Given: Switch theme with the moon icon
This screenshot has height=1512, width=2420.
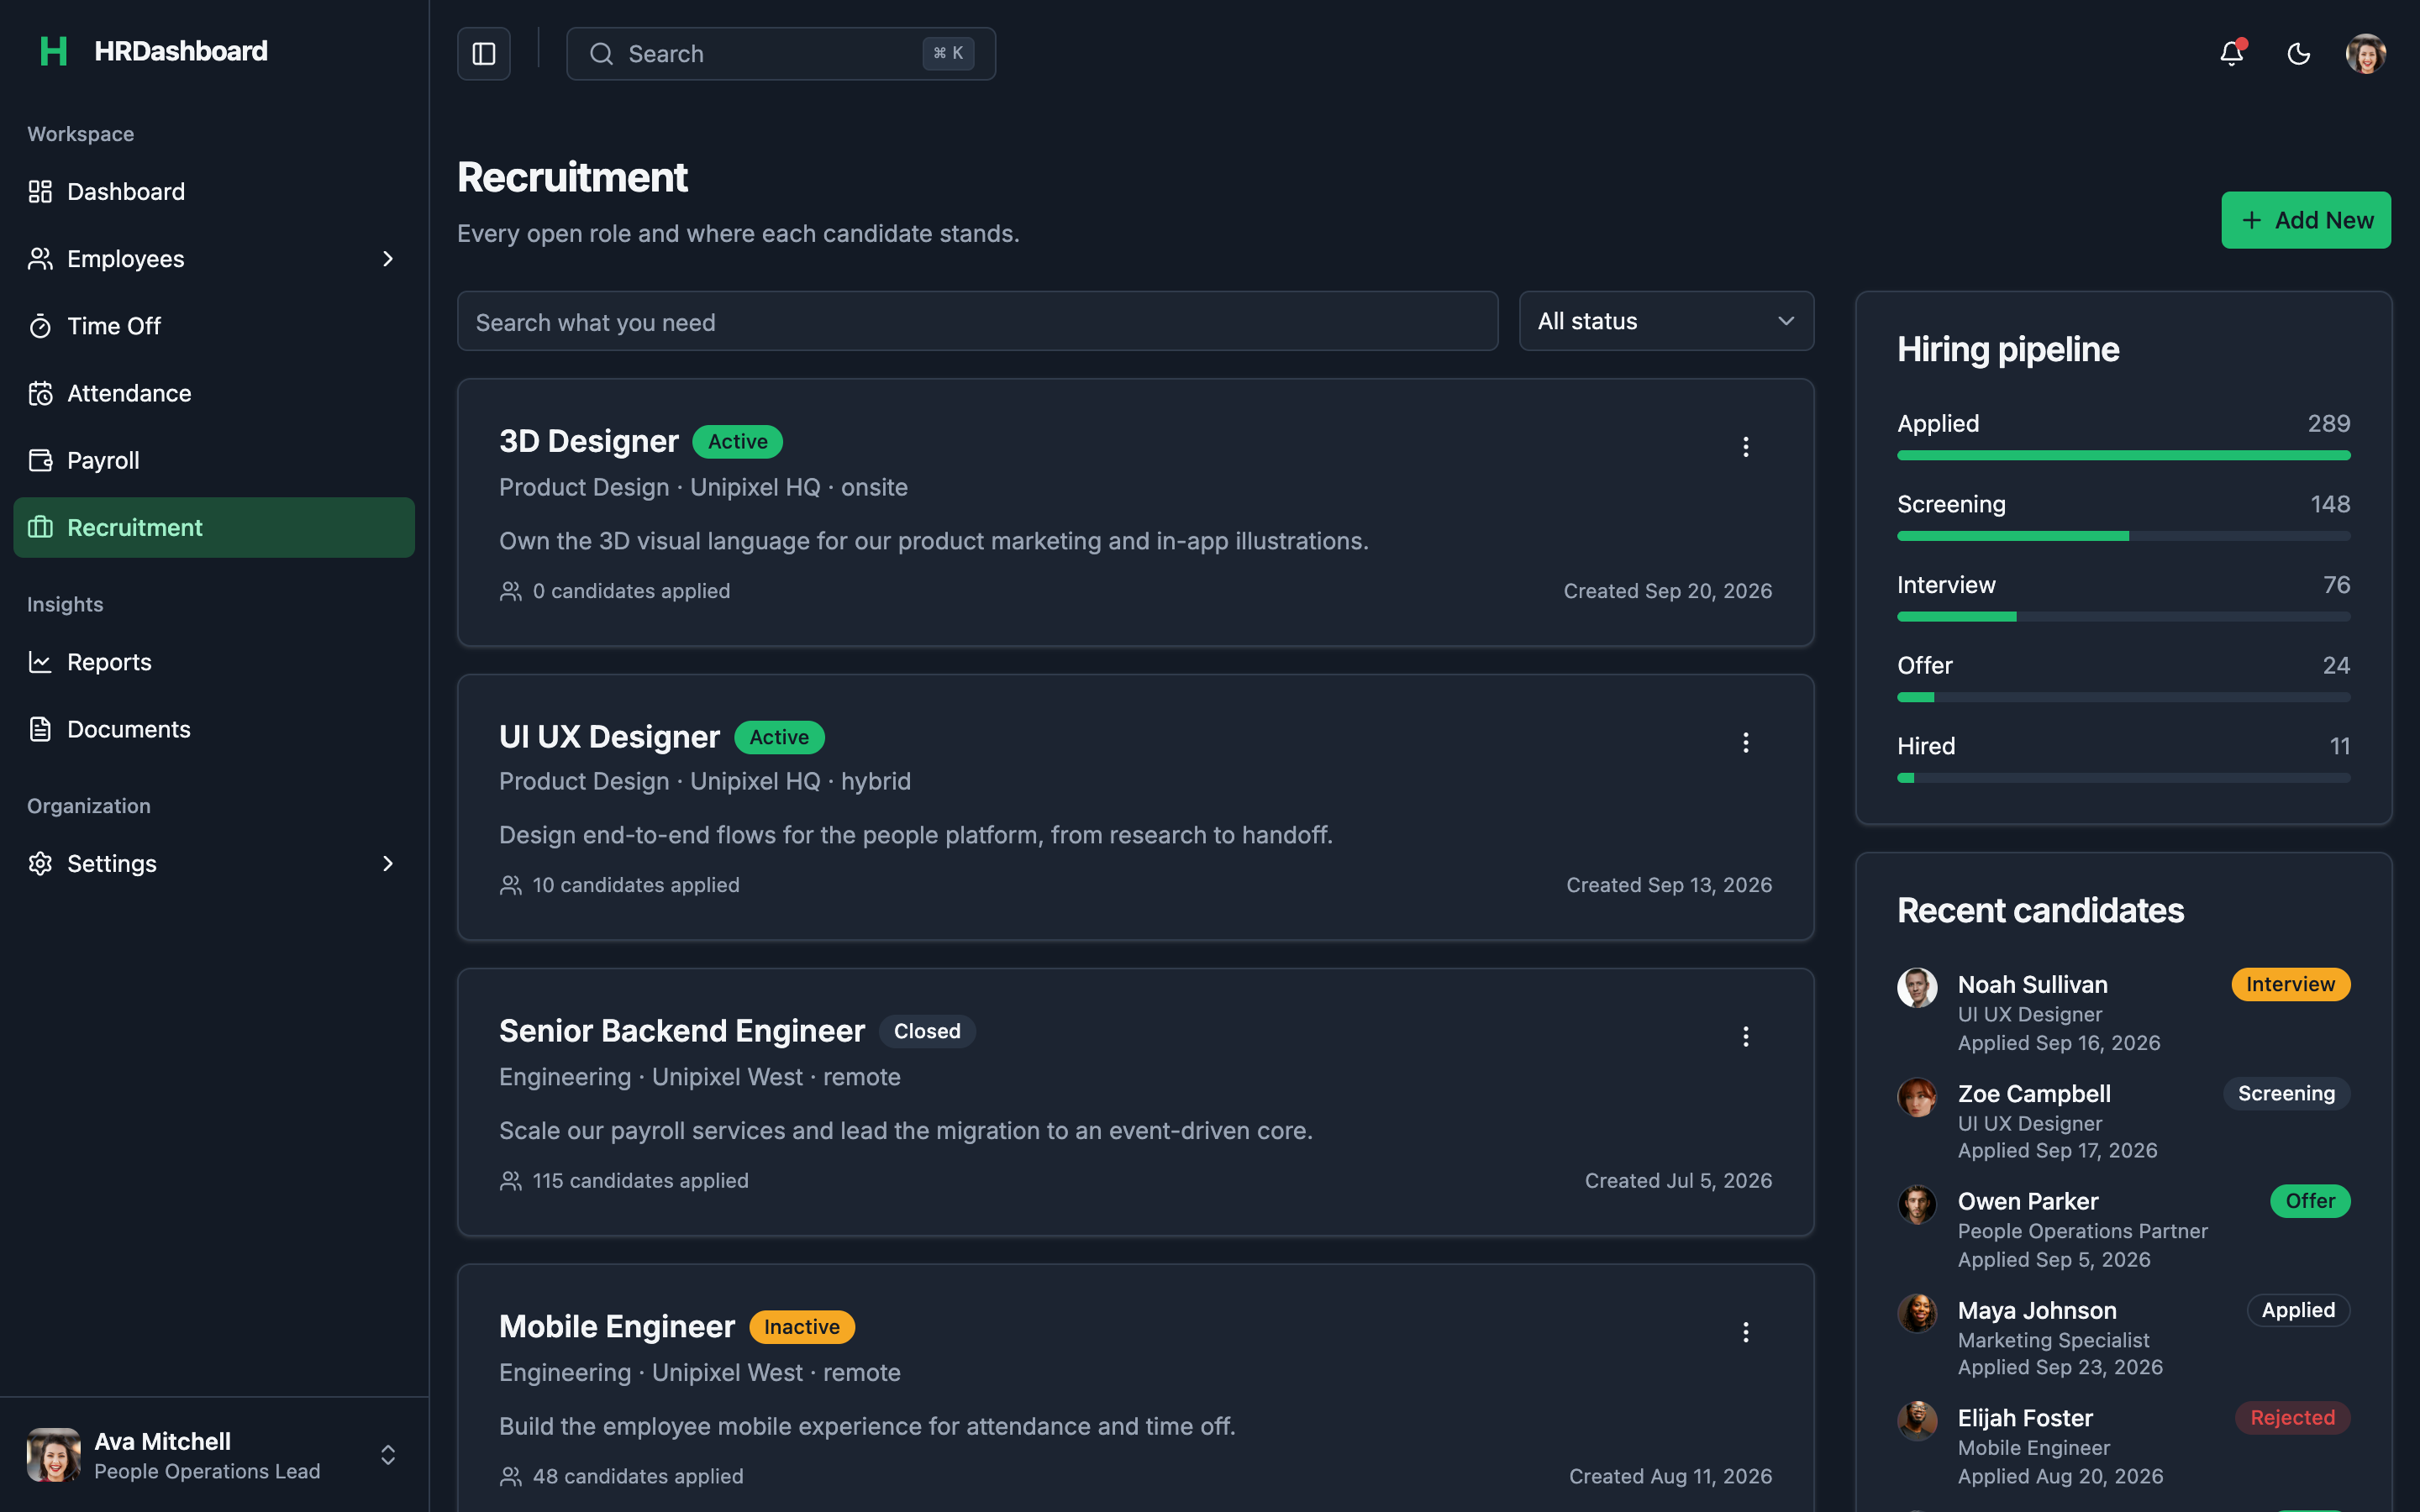Looking at the screenshot, I should click(x=2298, y=54).
